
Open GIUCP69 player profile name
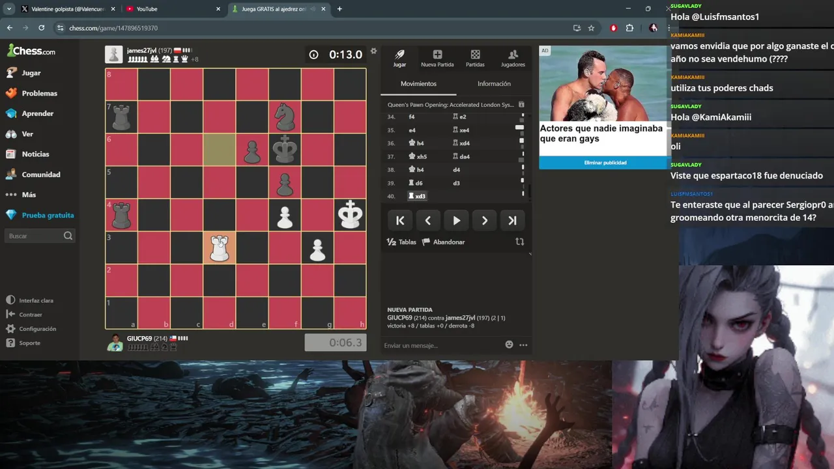pyautogui.click(x=139, y=339)
